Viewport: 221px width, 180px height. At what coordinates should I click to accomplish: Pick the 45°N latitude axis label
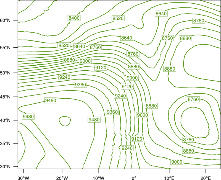[5, 97]
